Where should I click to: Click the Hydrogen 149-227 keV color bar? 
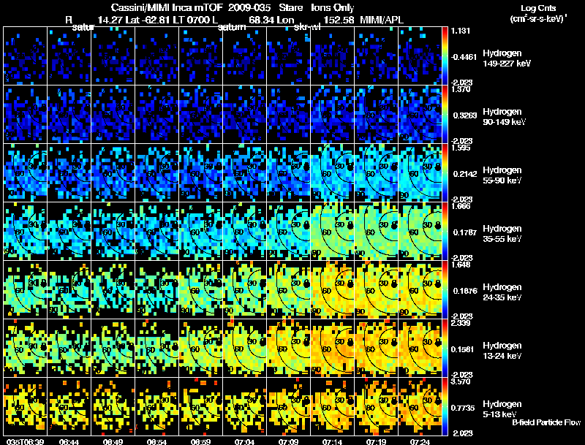click(x=445, y=56)
